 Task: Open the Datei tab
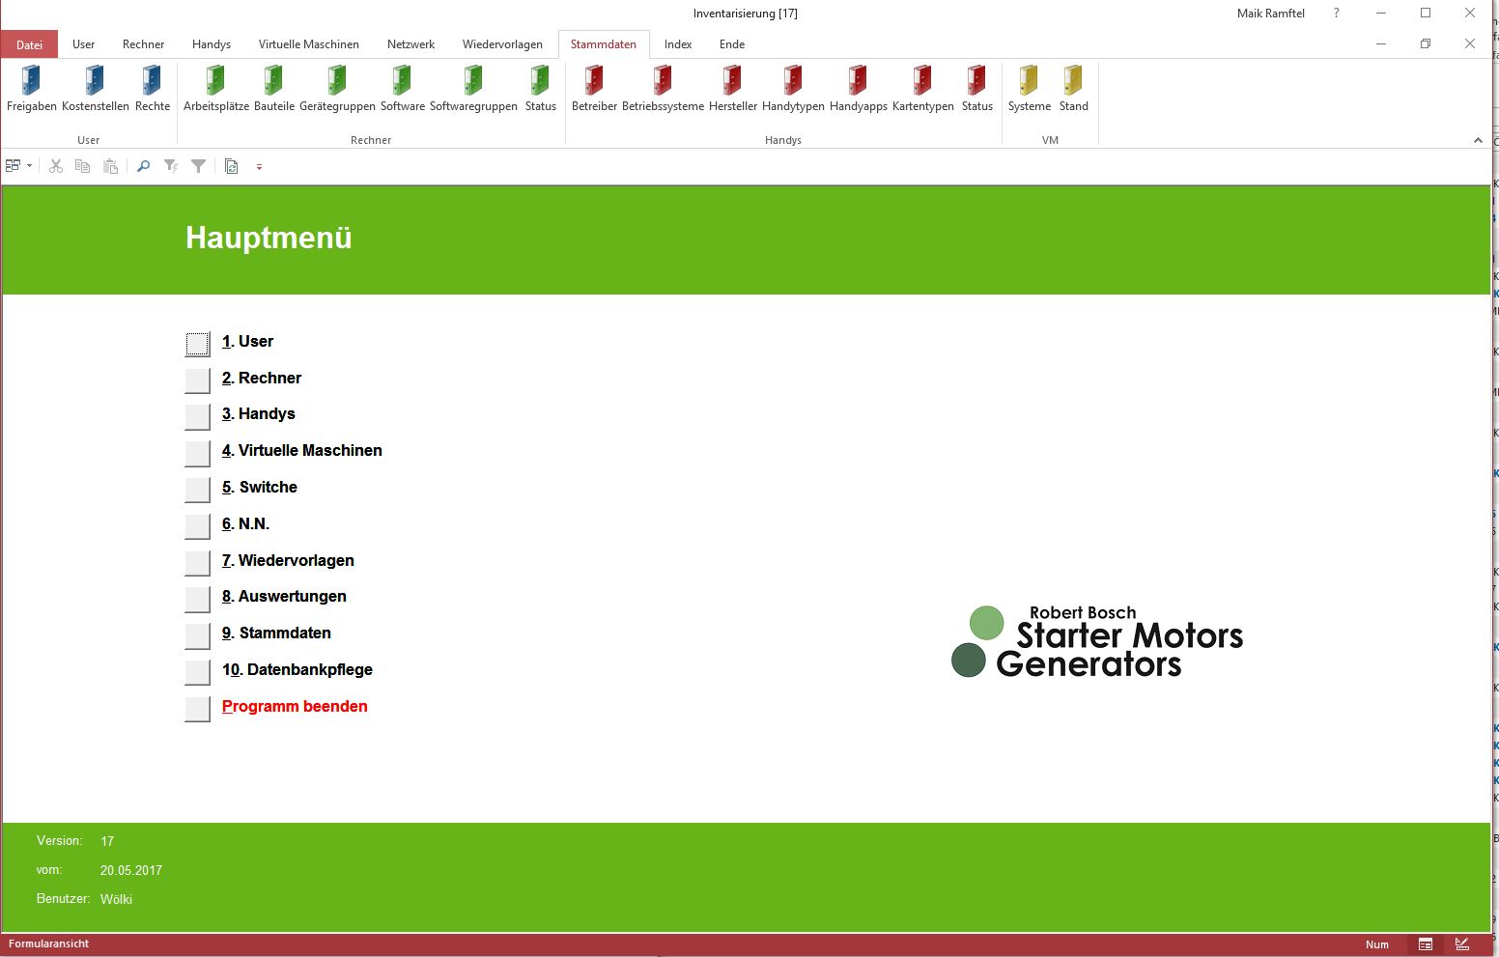coord(29,44)
